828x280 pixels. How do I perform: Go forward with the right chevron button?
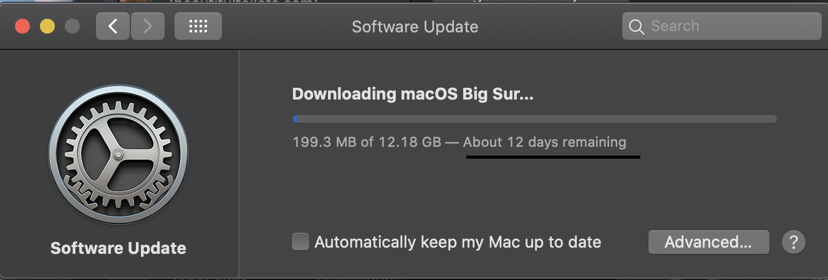tap(148, 26)
